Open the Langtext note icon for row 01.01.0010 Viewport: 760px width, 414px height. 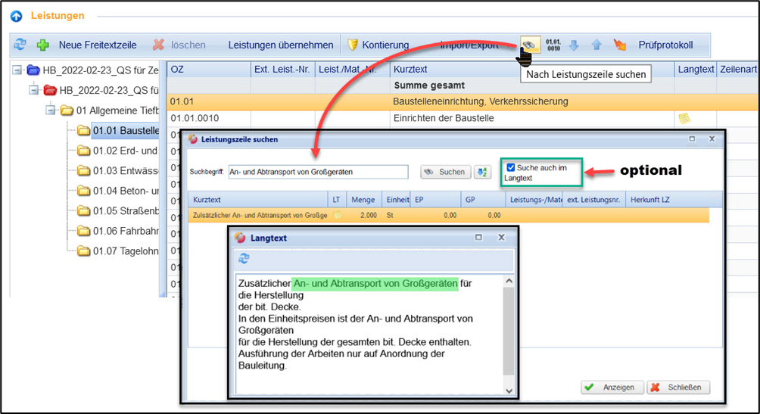684,118
